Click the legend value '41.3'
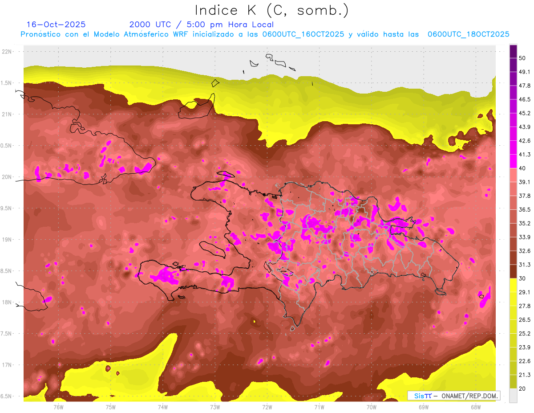 [x=524, y=155]
